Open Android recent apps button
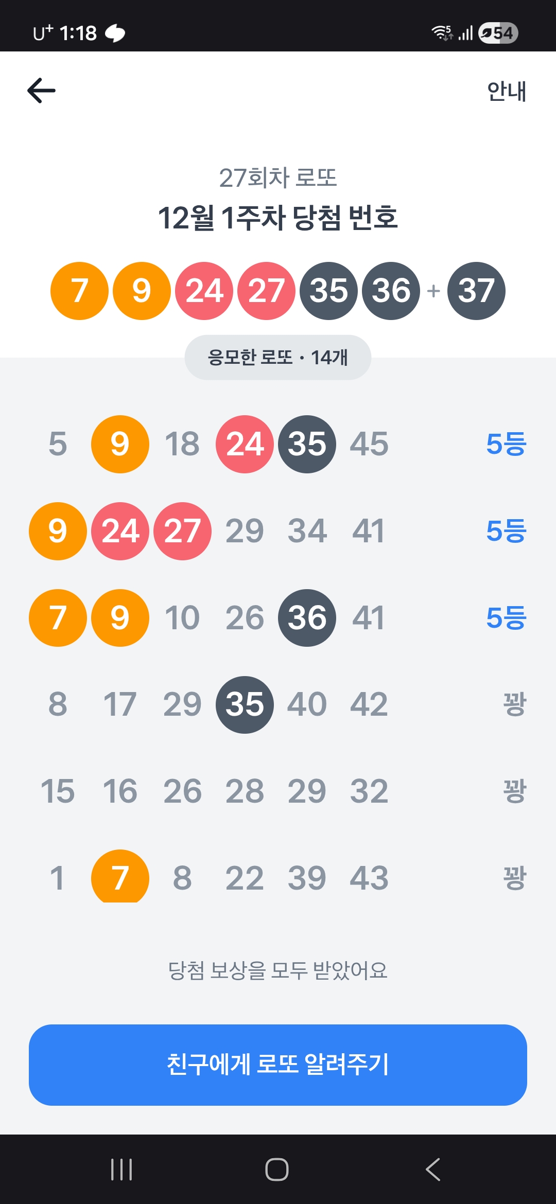This screenshot has height=1204, width=556. (121, 1170)
